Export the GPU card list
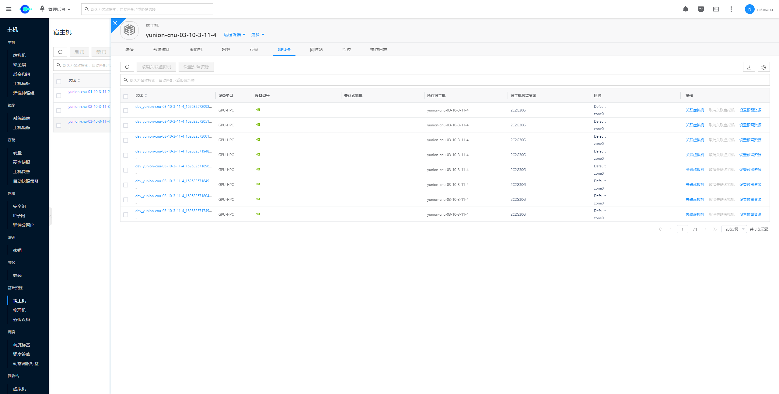This screenshot has height=394, width=779. [749, 67]
